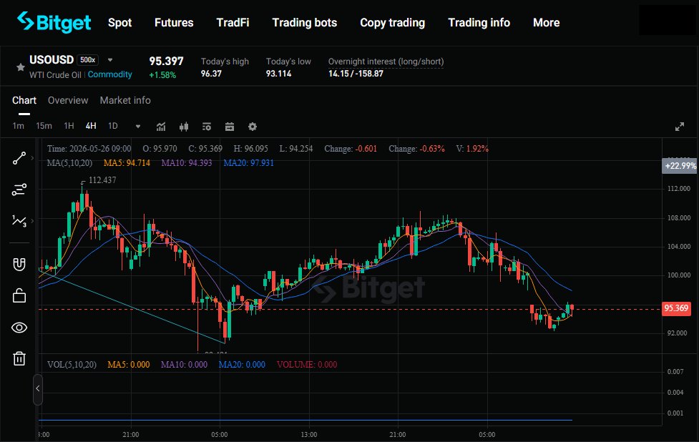The image size is (699, 442).
Task: Expand the wave pattern tools submenu arrow
Action: point(32,220)
